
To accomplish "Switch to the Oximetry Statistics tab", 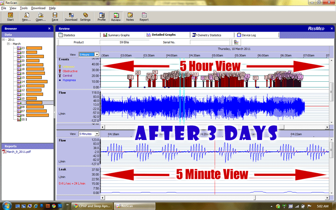I will (207, 35).
